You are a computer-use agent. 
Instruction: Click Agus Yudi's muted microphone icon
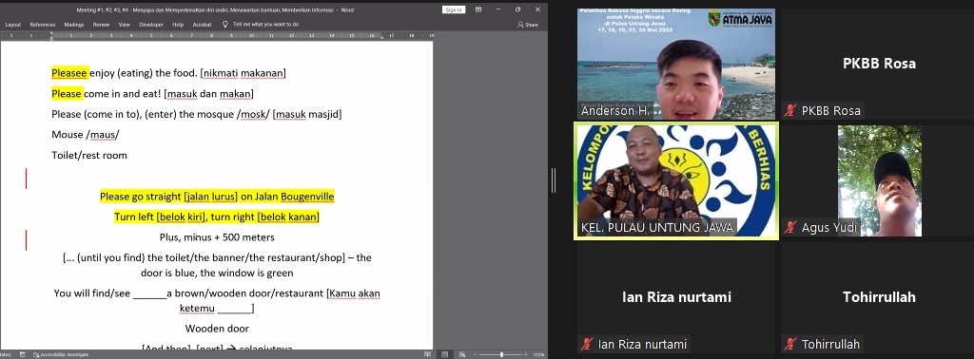click(x=790, y=228)
